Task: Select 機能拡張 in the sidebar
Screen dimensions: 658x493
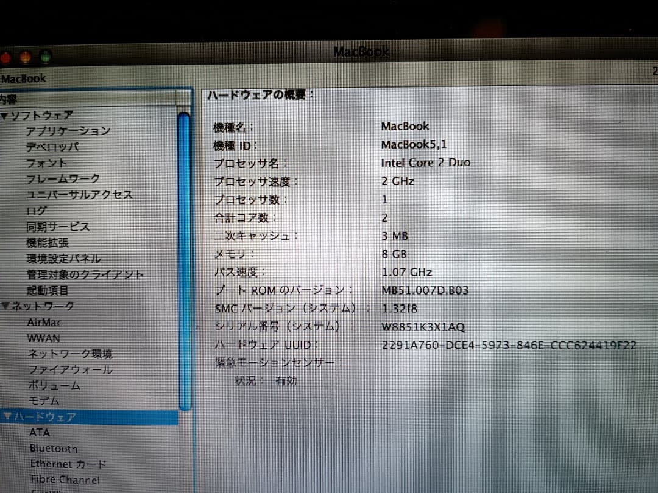Action: tap(48, 243)
